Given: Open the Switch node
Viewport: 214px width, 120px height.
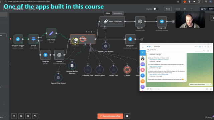Looking at the screenshot, I should click(x=33, y=39).
